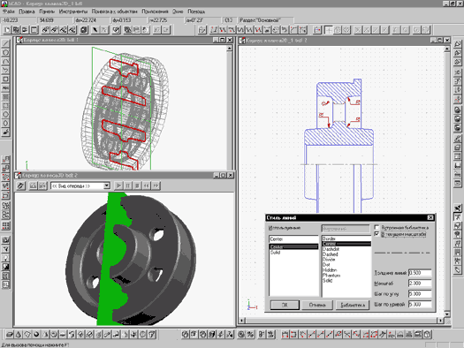Viewport: 464px width, 348px height.
Task: Click the OK button in line style dialog
Action: [285, 305]
